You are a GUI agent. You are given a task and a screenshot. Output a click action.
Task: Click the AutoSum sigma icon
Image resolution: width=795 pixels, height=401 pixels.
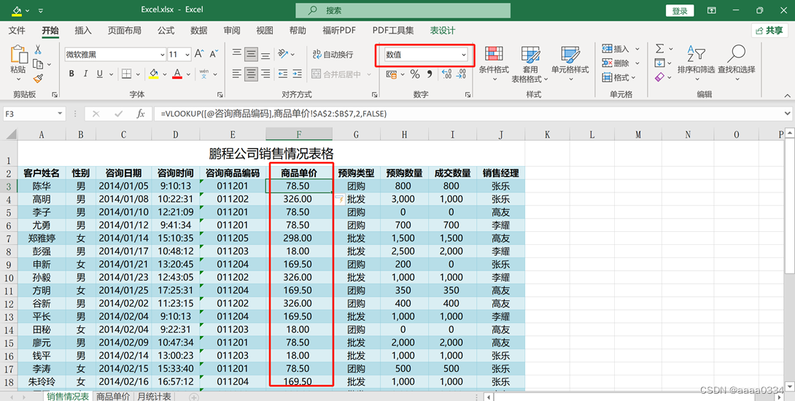(x=659, y=49)
